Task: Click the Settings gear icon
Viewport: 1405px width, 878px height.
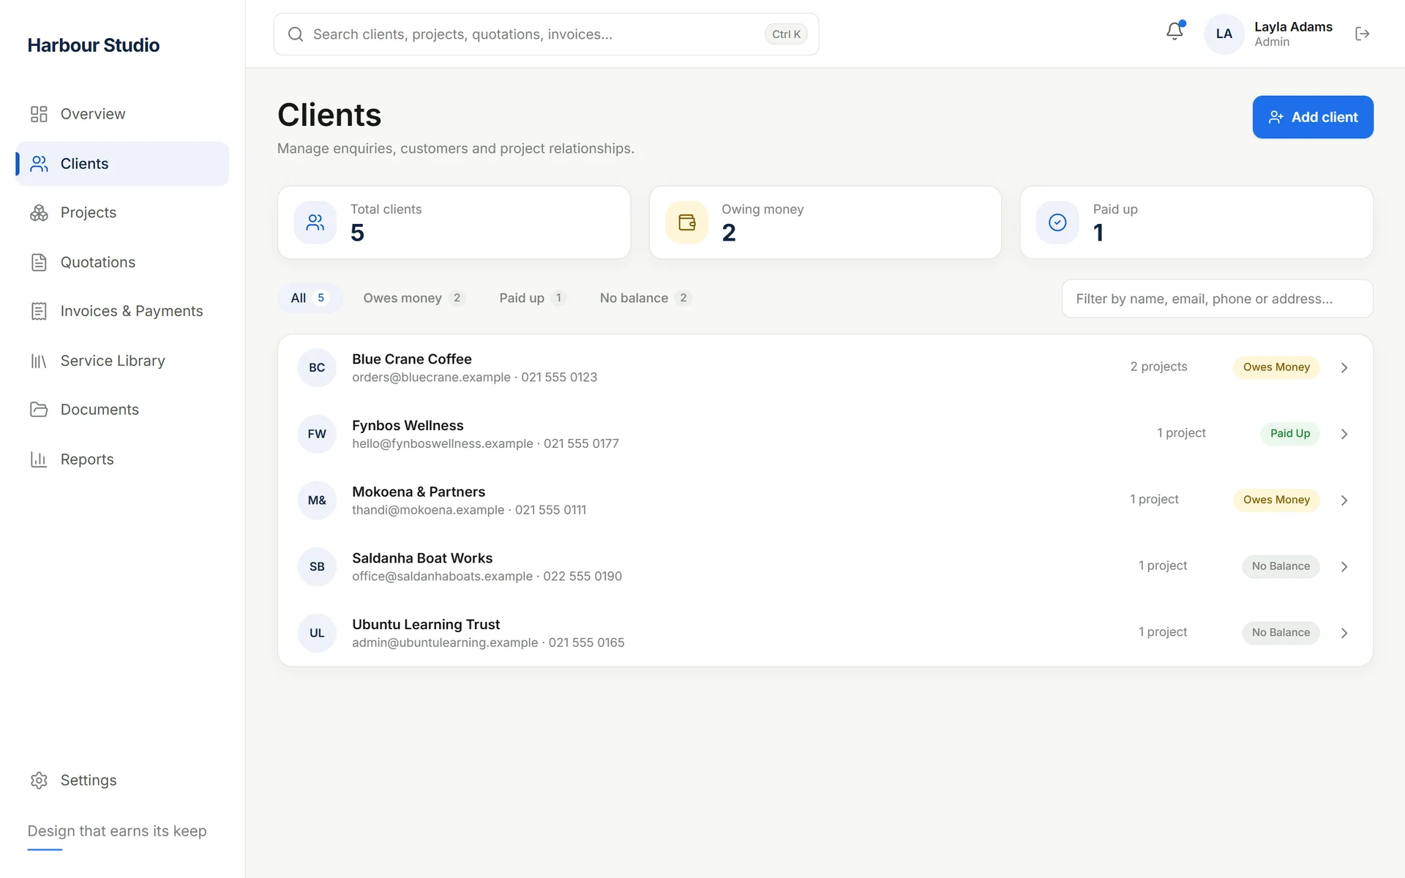Action: 39,780
